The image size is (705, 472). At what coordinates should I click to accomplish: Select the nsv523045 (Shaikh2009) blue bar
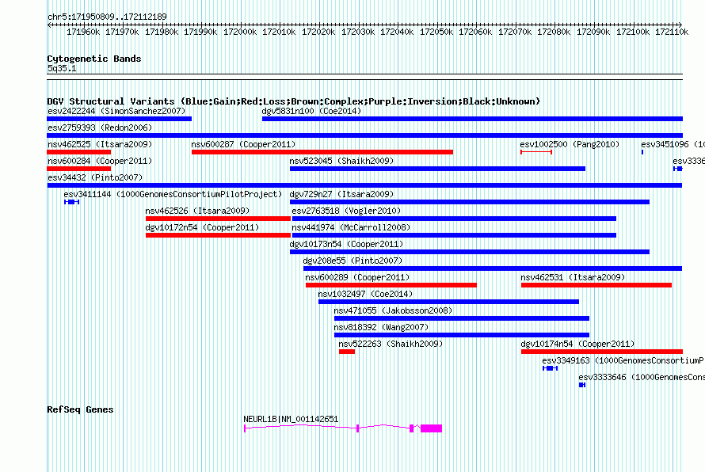pos(437,169)
